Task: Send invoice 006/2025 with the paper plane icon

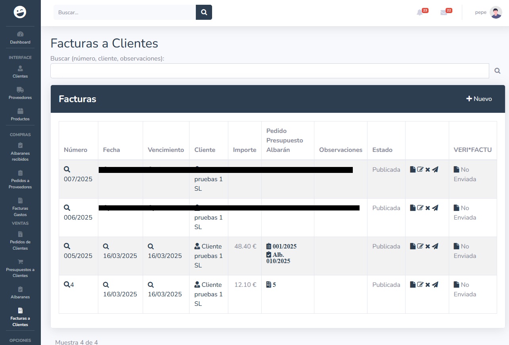Action: pos(435,208)
